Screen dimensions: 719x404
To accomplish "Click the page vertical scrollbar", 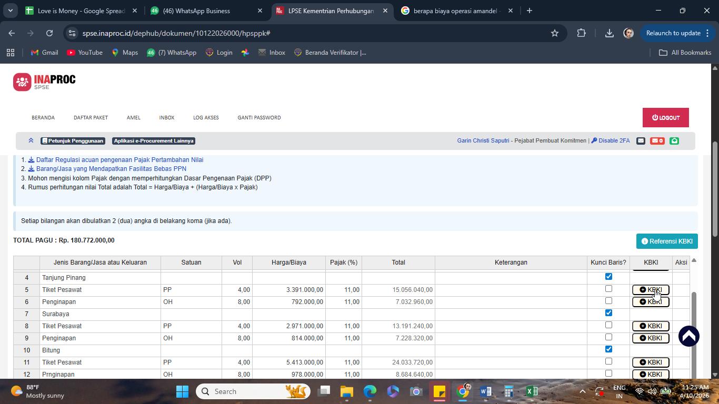I will pos(715,189).
